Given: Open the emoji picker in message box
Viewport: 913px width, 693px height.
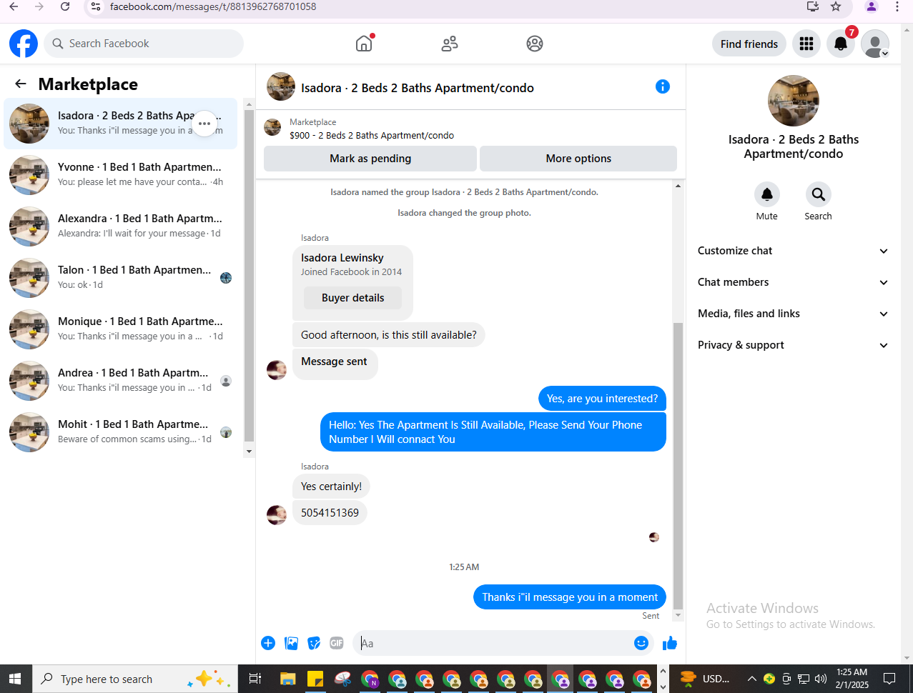Looking at the screenshot, I should point(641,643).
